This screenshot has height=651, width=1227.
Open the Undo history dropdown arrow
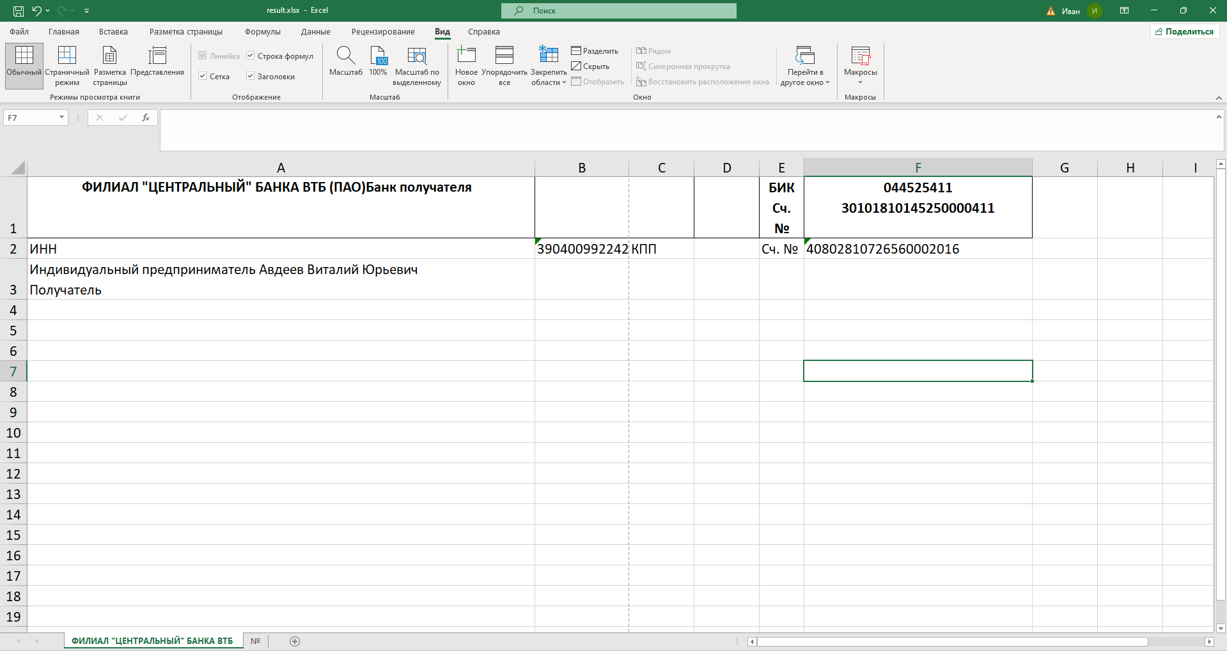pos(48,11)
